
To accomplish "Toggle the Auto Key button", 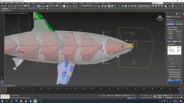I will tap(160, 96).
